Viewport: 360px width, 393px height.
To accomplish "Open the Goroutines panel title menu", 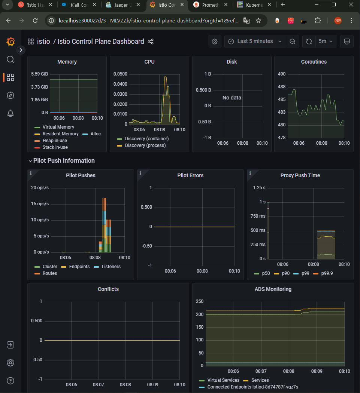I will click(314, 62).
